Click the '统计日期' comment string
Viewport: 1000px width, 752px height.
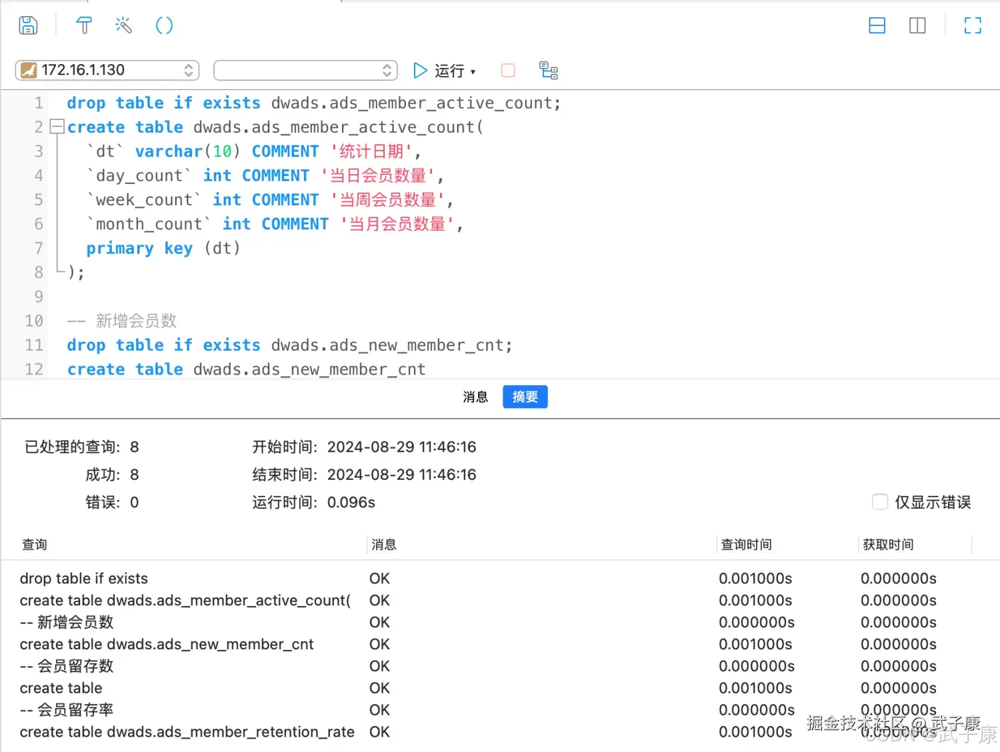(372, 151)
